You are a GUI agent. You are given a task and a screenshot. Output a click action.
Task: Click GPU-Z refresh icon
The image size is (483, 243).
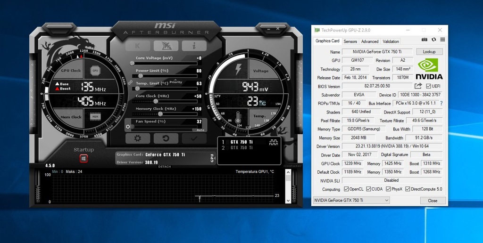click(x=434, y=40)
